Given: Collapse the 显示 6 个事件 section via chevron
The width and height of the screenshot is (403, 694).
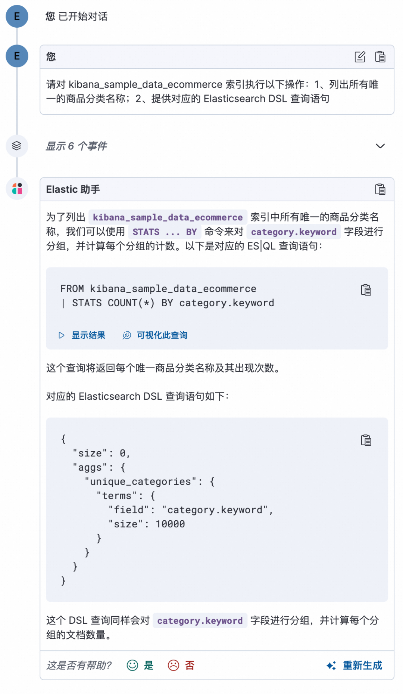Looking at the screenshot, I should [x=380, y=146].
